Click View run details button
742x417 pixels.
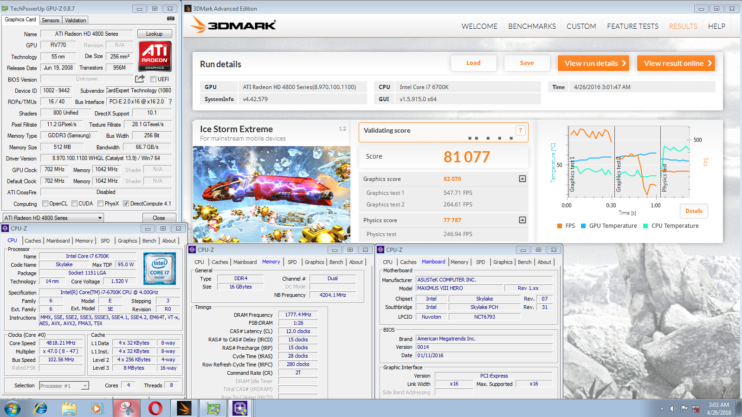coord(593,63)
